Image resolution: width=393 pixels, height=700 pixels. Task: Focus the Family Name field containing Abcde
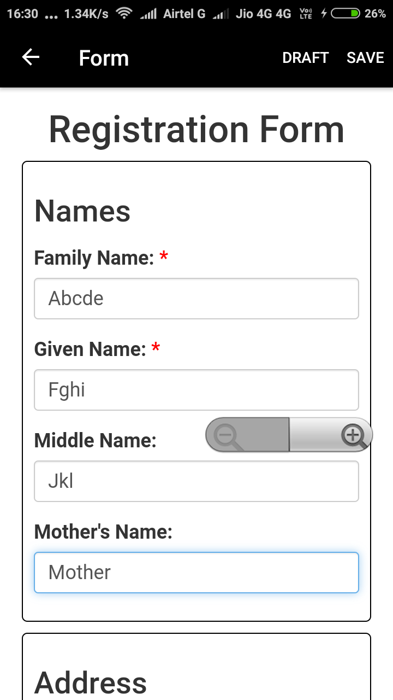[196, 299]
